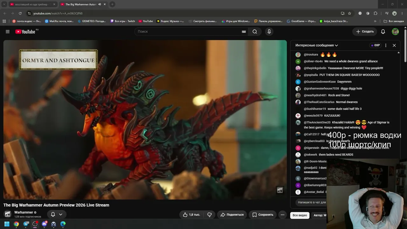The height and width of the screenshot is (229, 407).
Task: Select the Все видео chip
Action: (x=300, y=215)
